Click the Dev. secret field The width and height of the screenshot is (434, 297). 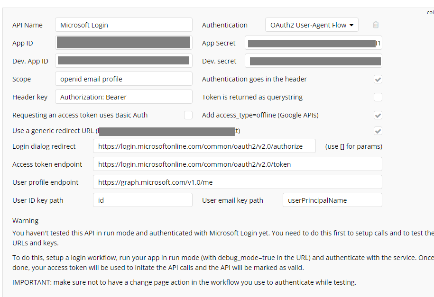point(313,61)
